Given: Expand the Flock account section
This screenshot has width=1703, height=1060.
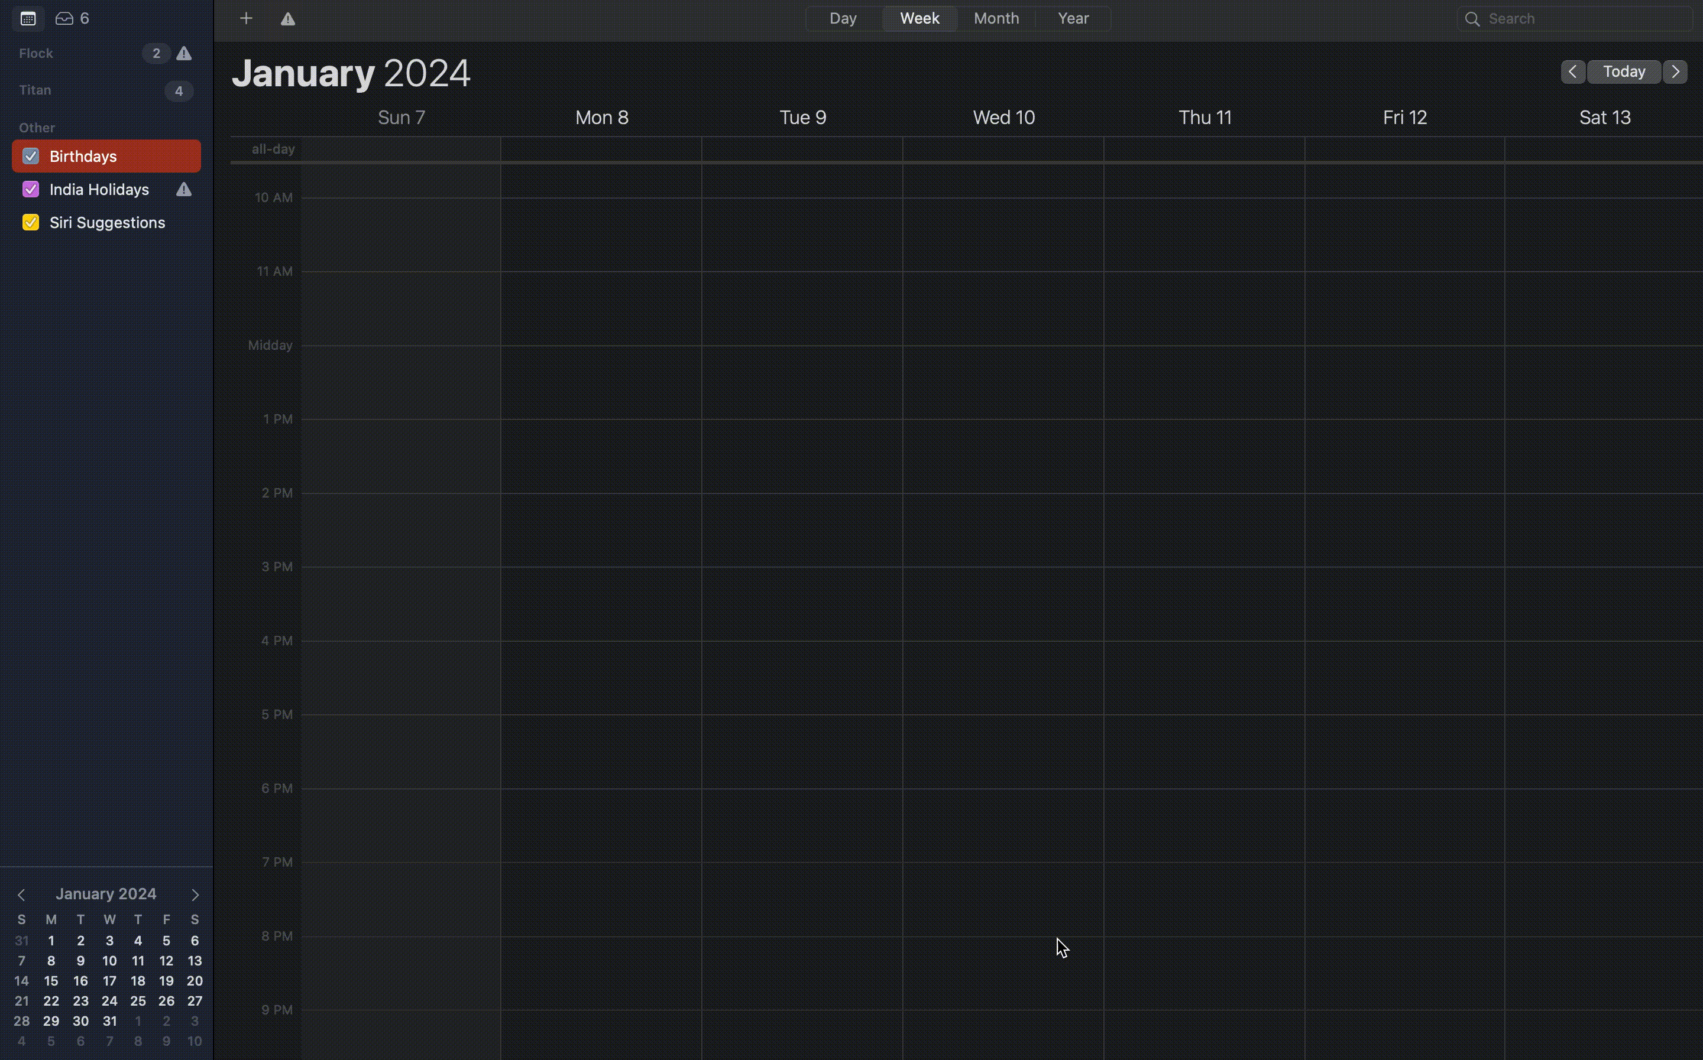Looking at the screenshot, I should tap(35, 53).
